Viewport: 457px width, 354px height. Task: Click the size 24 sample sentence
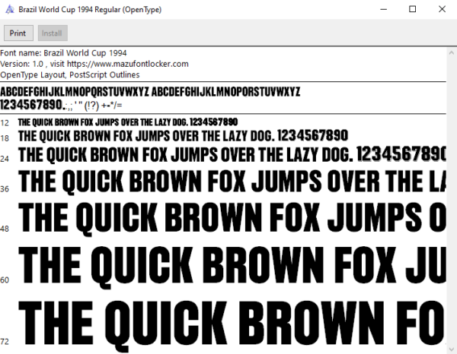232,154
